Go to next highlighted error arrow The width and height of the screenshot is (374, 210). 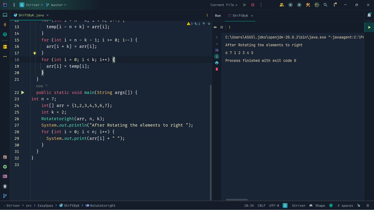pyautogui.click(x=209, y=24)
